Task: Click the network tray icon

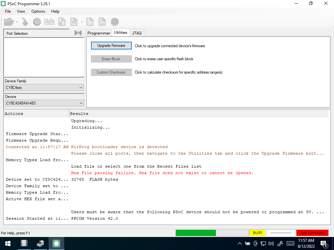Action: 263,243
